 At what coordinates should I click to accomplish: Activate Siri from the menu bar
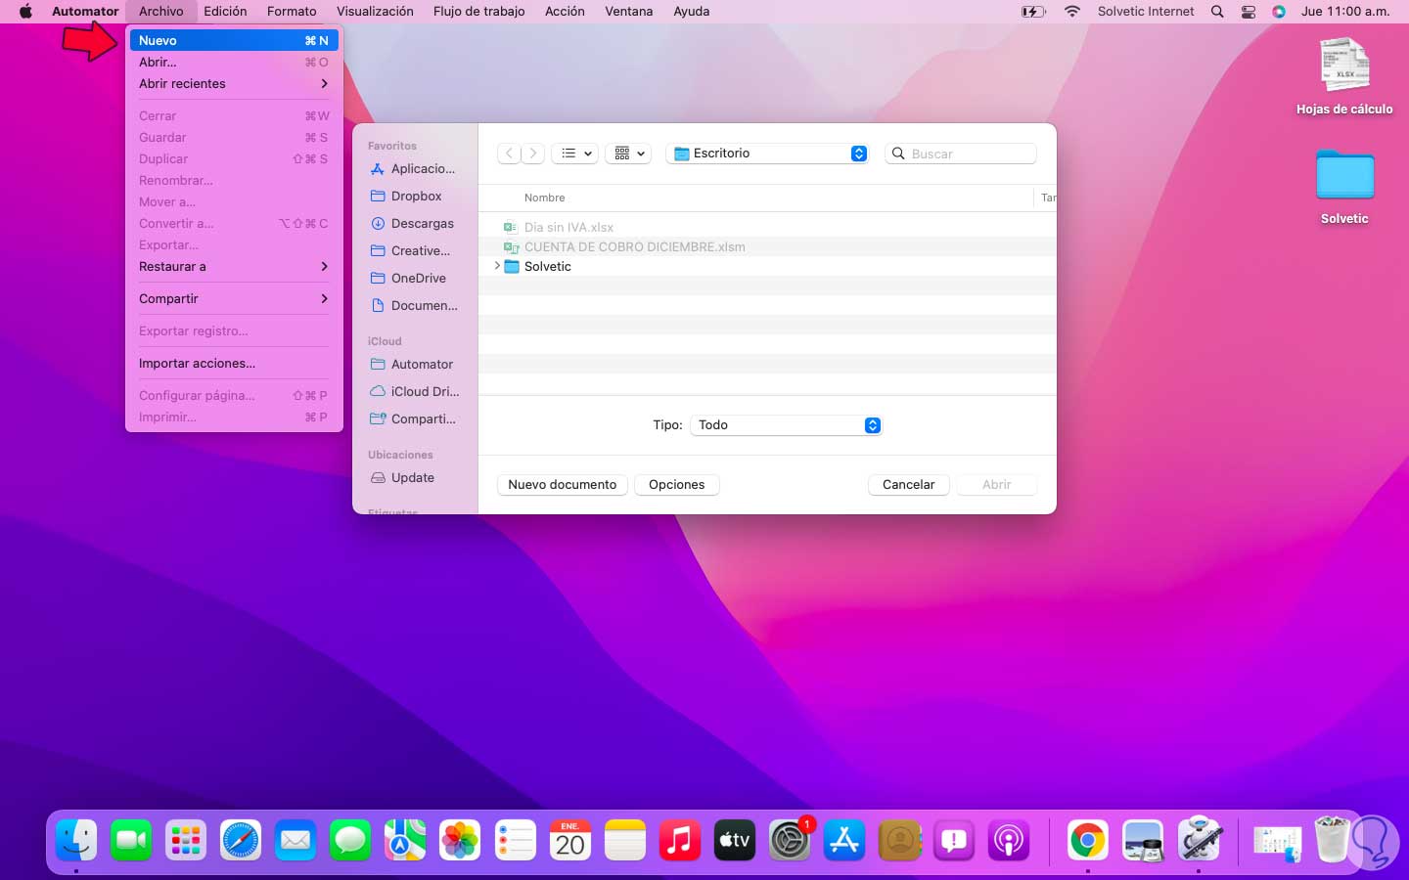tap(1279, 12)
